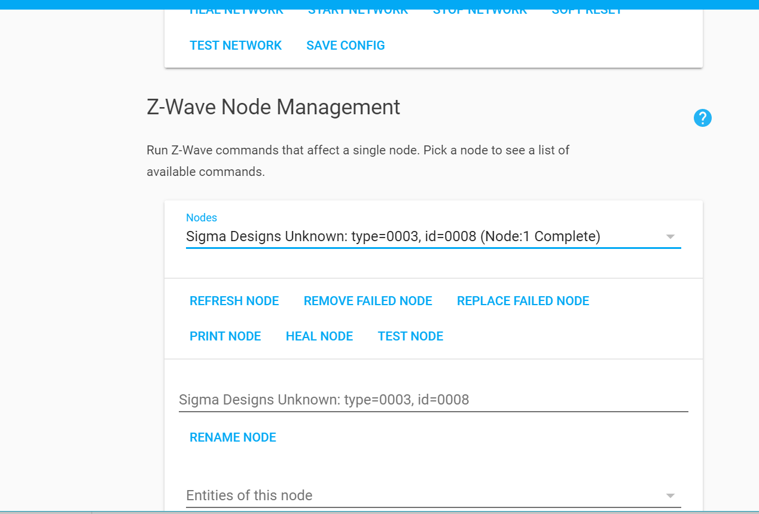
Task: Open the dropdown arrow next to the selected node
Action: click(670, 236)
